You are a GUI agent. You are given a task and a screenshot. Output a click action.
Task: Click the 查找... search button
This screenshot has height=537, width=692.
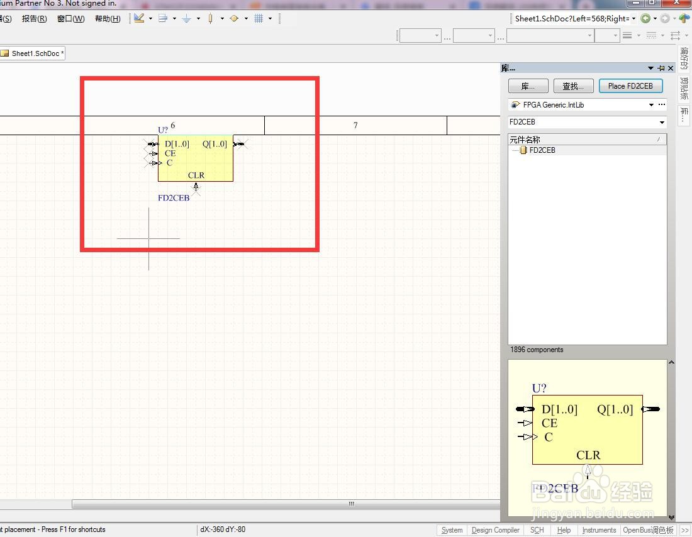(x=573, y=86)
